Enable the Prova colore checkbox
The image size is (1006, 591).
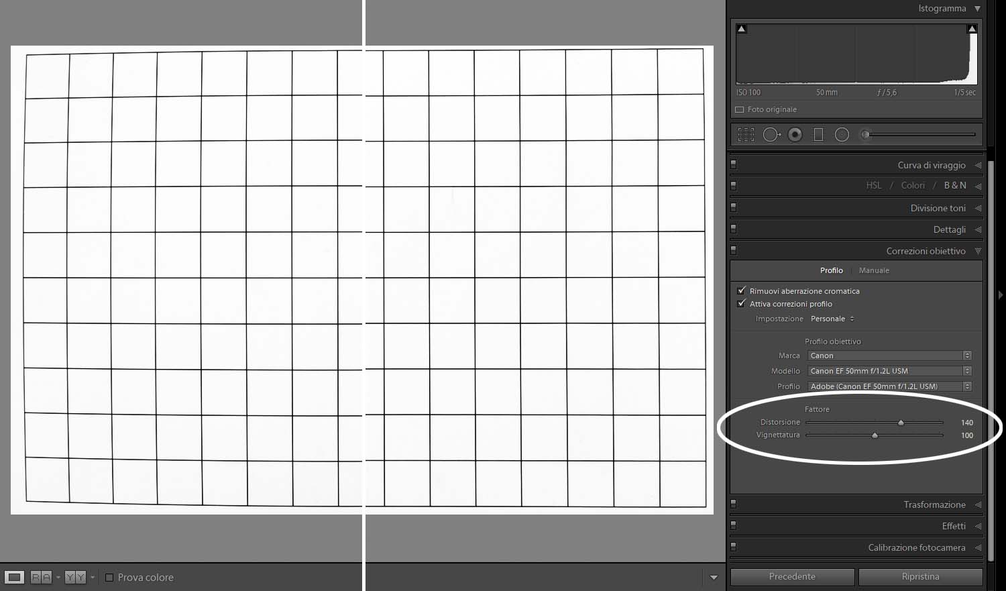click(109, 578)
